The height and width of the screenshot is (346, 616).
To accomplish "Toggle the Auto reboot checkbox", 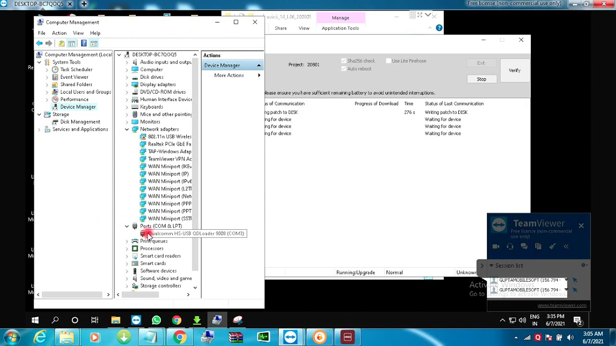I will pyautogui.click(x=344, y=69).
